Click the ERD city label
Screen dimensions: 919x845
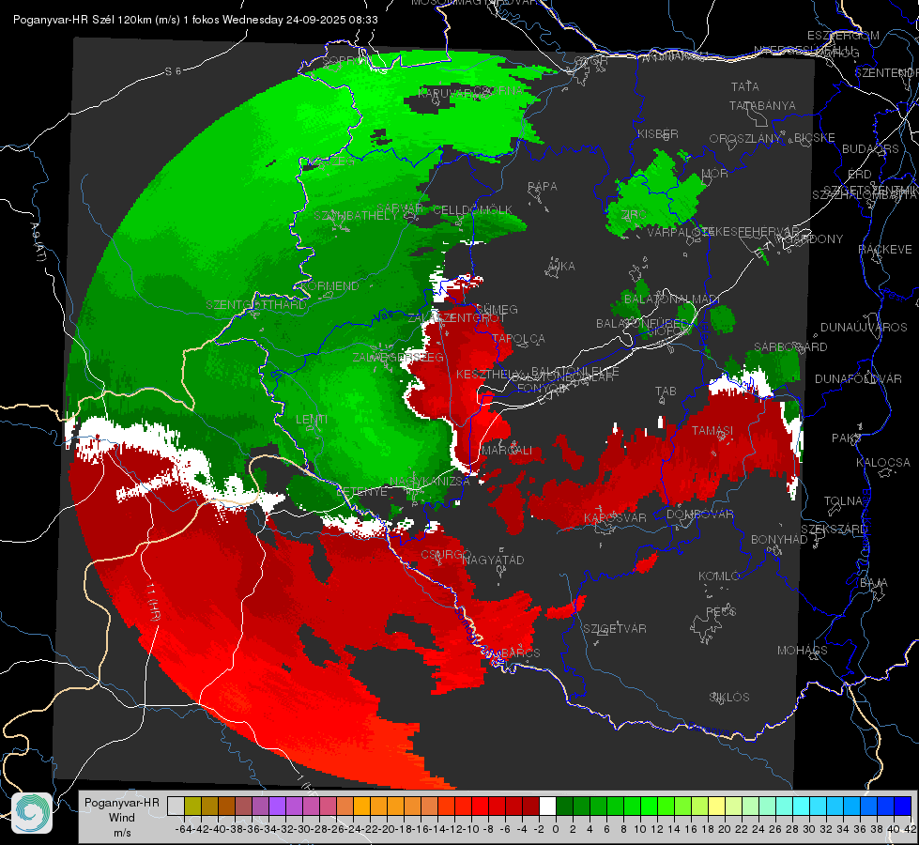[859, 175]
